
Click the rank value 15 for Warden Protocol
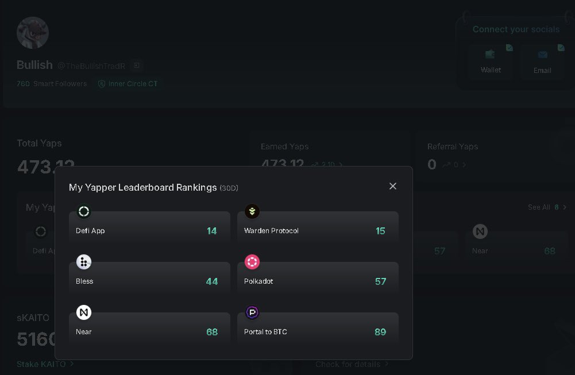pos(380,231)
